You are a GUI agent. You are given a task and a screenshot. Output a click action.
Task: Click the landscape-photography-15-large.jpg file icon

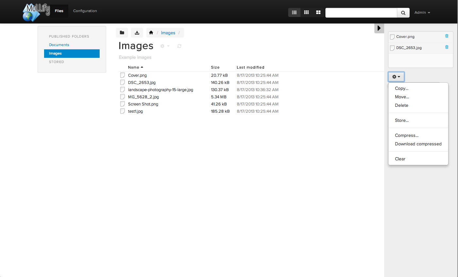123,90
